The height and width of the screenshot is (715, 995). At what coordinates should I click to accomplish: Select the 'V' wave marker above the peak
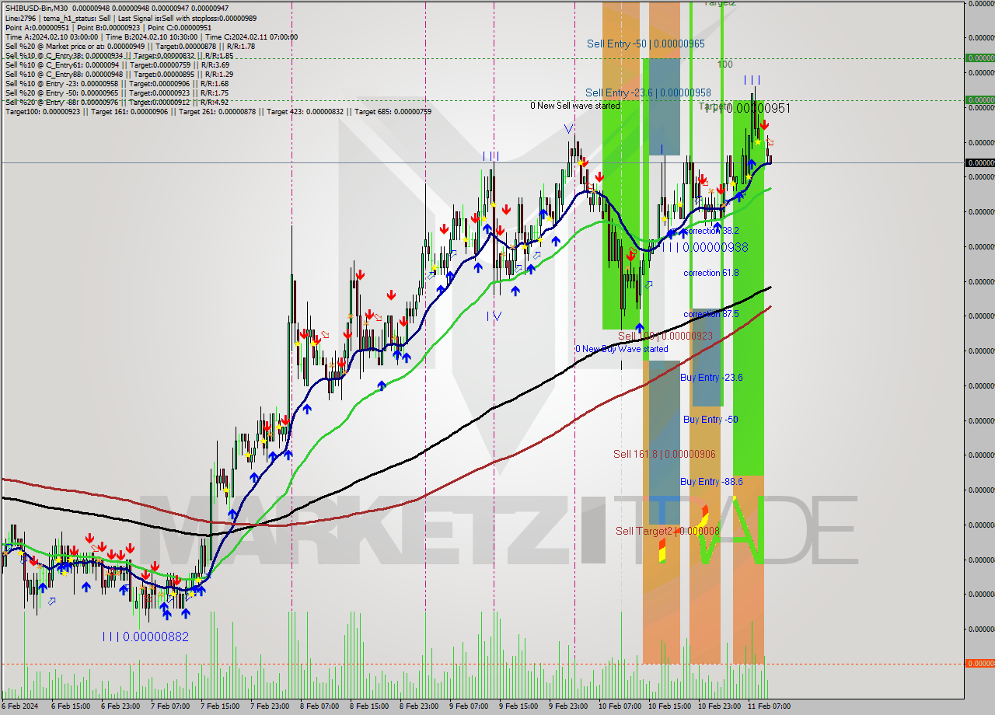tap(570, 129)
